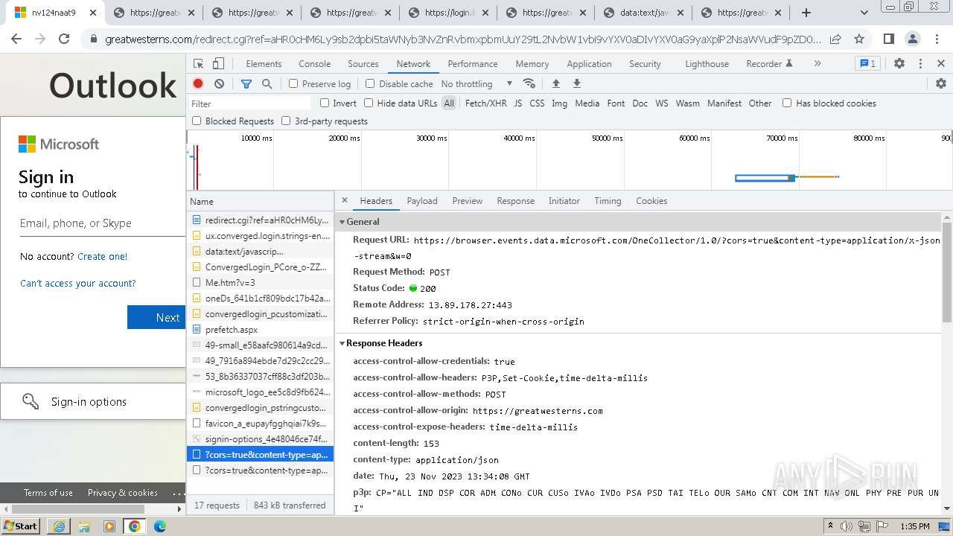Viewport: 953px width, 536px height.
Task: Click in the network Filter field
Action: click(249, 103)
